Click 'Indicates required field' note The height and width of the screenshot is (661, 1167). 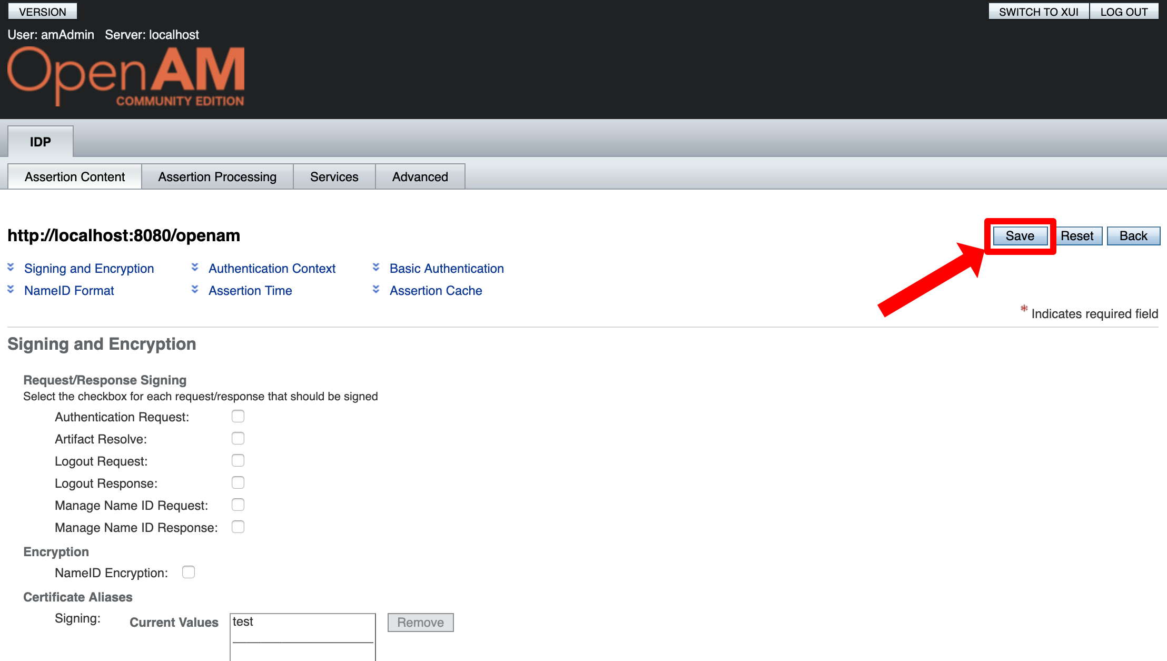tap(1095, 314)
